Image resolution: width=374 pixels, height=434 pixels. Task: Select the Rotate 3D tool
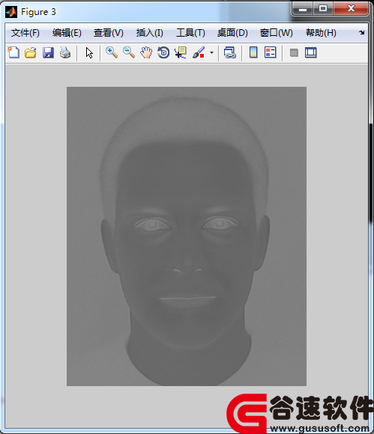click(163, 52)
